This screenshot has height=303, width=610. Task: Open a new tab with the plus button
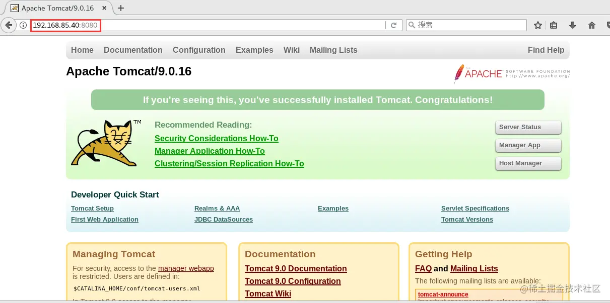click(121, 8)
